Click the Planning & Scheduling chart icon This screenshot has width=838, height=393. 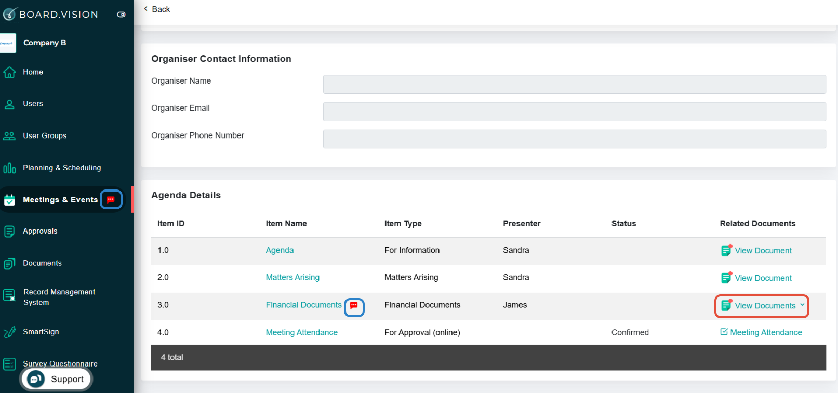click(9, 168)
